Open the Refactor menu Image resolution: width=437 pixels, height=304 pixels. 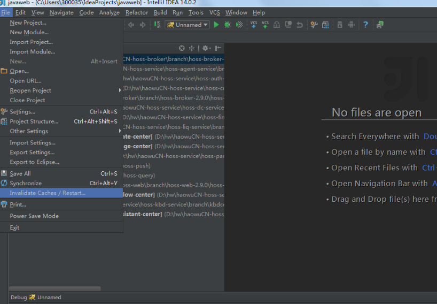pos(137,12)
